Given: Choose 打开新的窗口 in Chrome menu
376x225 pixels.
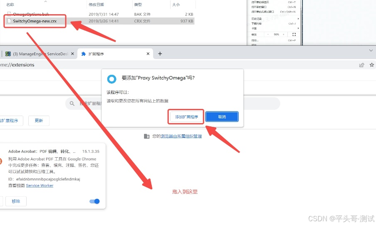Looking at the screenshot, I should pos(273,7).
